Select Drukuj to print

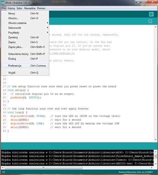(x=25, y=59)
